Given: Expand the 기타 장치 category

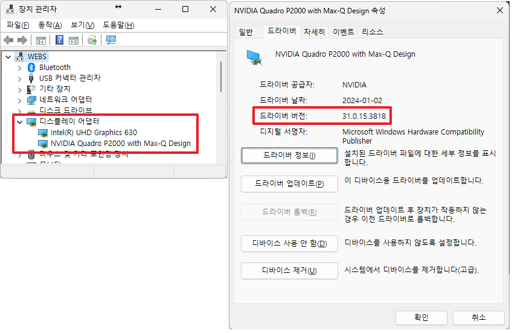Looking at the screenshot, I should 19,90.
